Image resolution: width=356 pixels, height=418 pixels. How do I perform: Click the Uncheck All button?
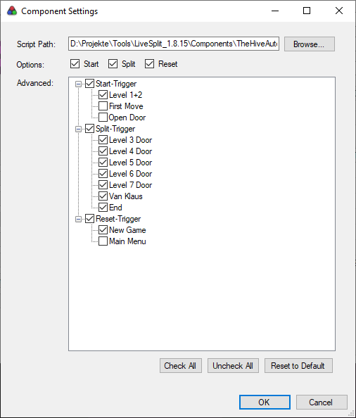click(x=233, y=366)
